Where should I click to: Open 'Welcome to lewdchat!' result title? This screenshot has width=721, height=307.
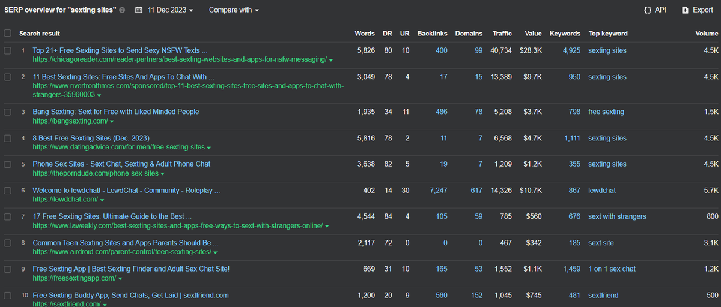click(x=127, y=191)
